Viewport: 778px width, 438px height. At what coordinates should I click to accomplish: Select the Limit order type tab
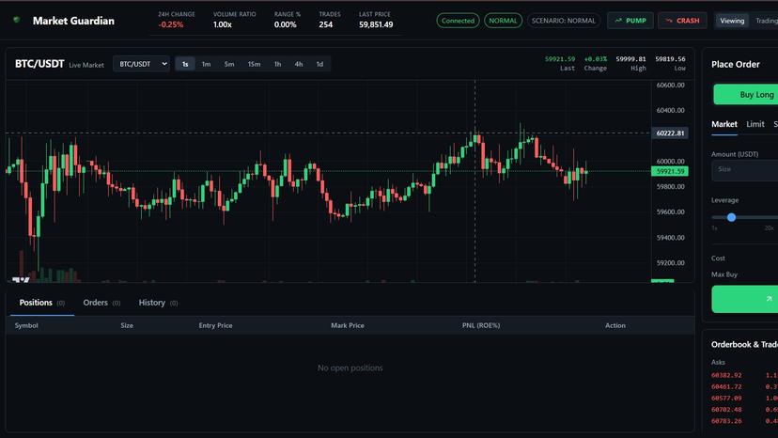click(x=755, y=124)
